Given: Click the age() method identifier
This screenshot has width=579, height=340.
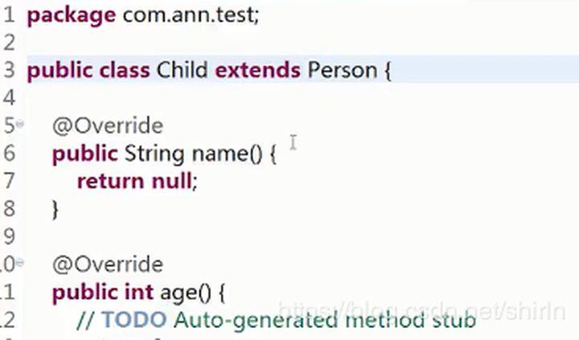Looking at the screenshot, I should coord(186,293).
